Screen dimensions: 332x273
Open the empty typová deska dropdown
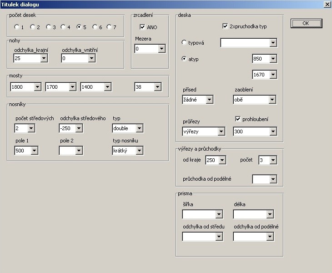coord(273,43)
